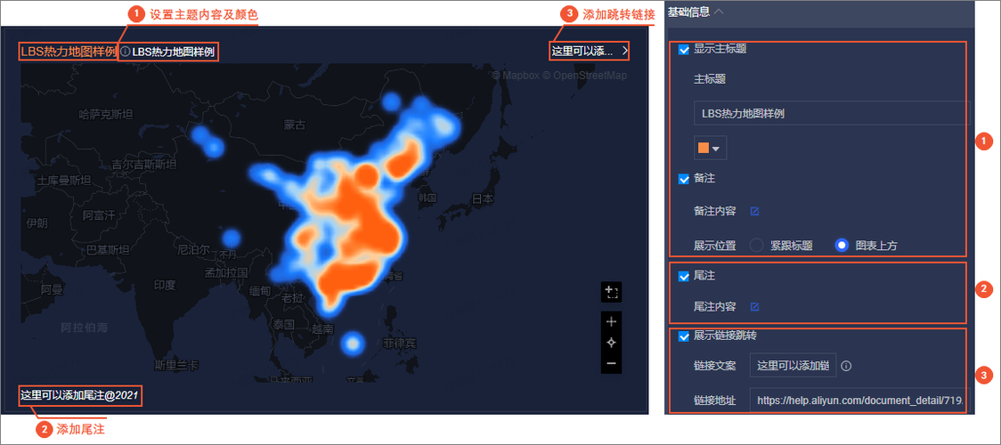The width and height of the screenshot is (1001, 445).
Task: Click the 这里可以添... jump link text
Action: (582, 51)
